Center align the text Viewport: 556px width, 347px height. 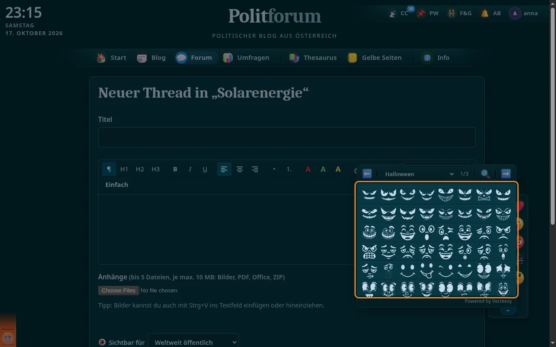tap(240, 169)
